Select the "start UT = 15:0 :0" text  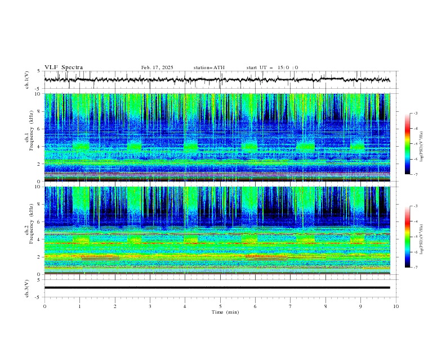click(x=272, y=67)
